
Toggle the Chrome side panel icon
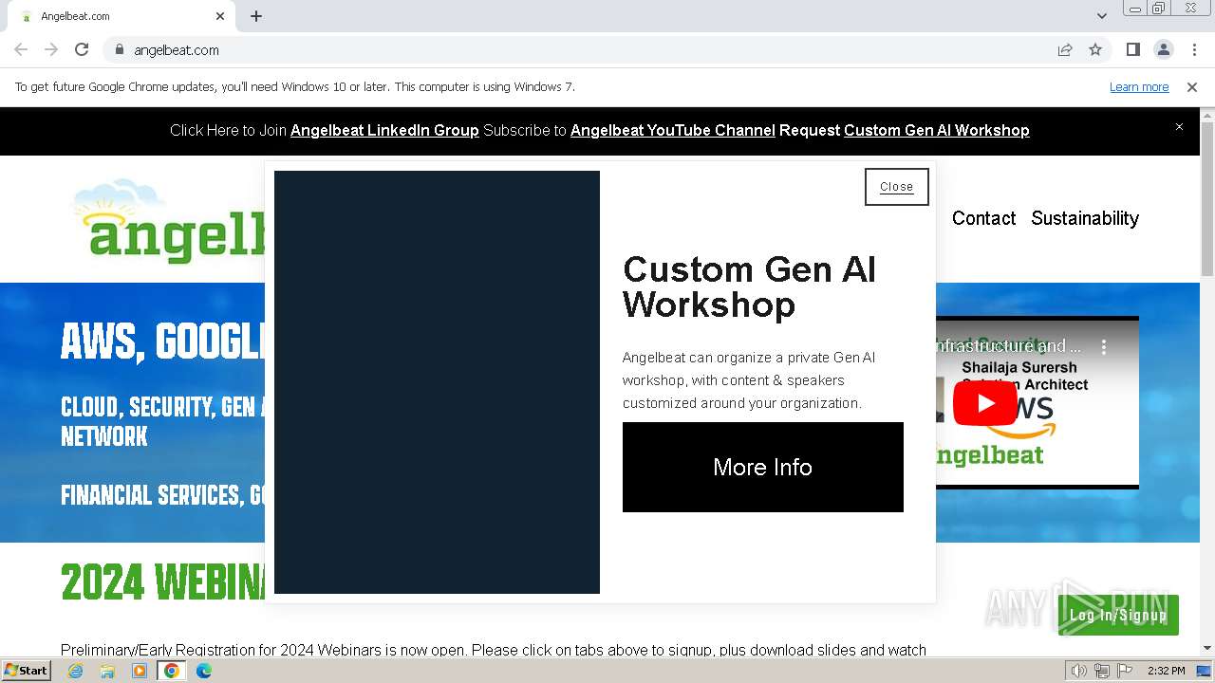pos(1132,49)
